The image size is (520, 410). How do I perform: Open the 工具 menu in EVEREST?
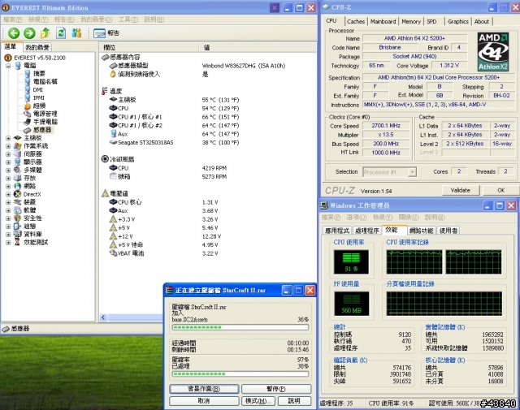[128, 19]
